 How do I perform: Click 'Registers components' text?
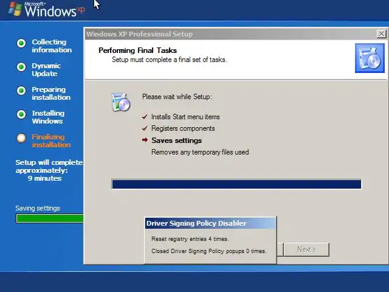183,128
